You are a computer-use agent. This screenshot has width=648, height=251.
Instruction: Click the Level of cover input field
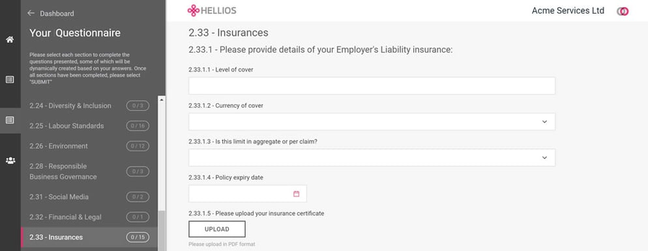[x=372, y=85]
